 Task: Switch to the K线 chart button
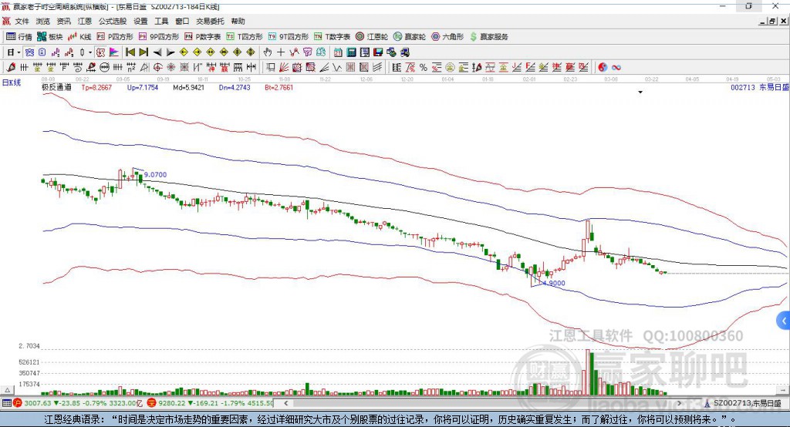coord(79,37)
